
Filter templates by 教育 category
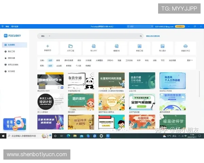coord(58,60)
